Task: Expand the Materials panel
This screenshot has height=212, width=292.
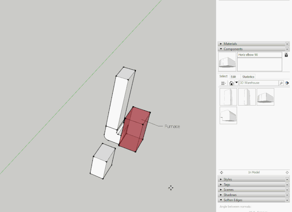Action: (x=221, y=44)
